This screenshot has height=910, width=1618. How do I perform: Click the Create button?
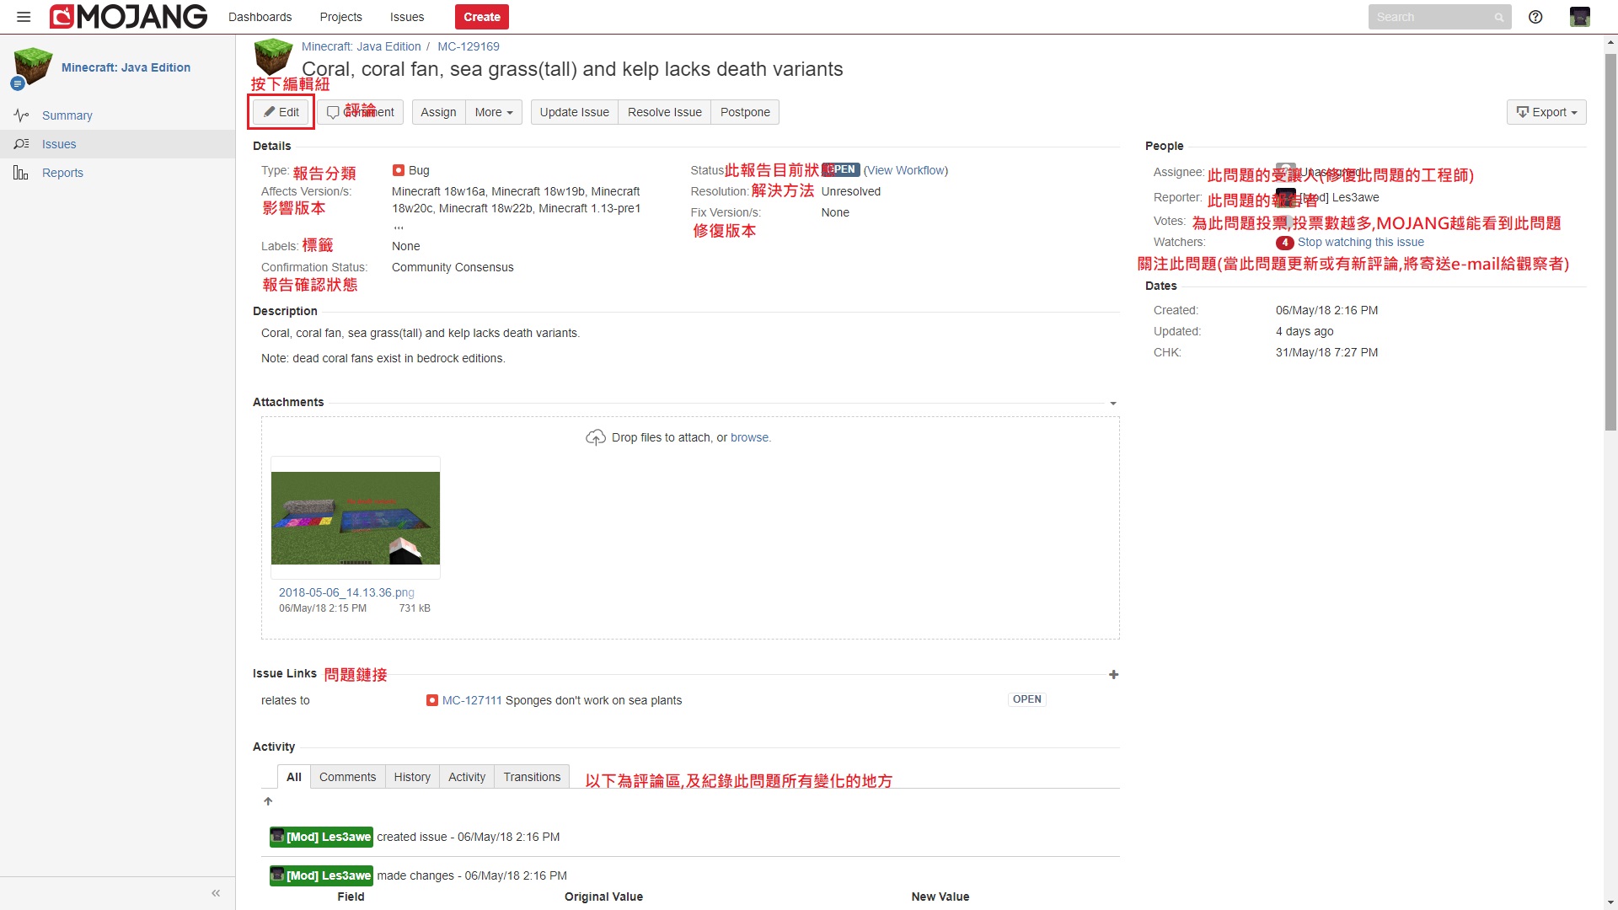[481, 16]
